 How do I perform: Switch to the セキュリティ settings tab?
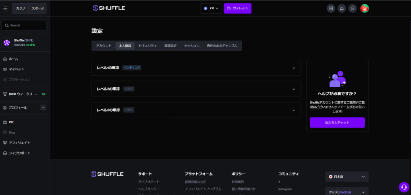(148, 46)
